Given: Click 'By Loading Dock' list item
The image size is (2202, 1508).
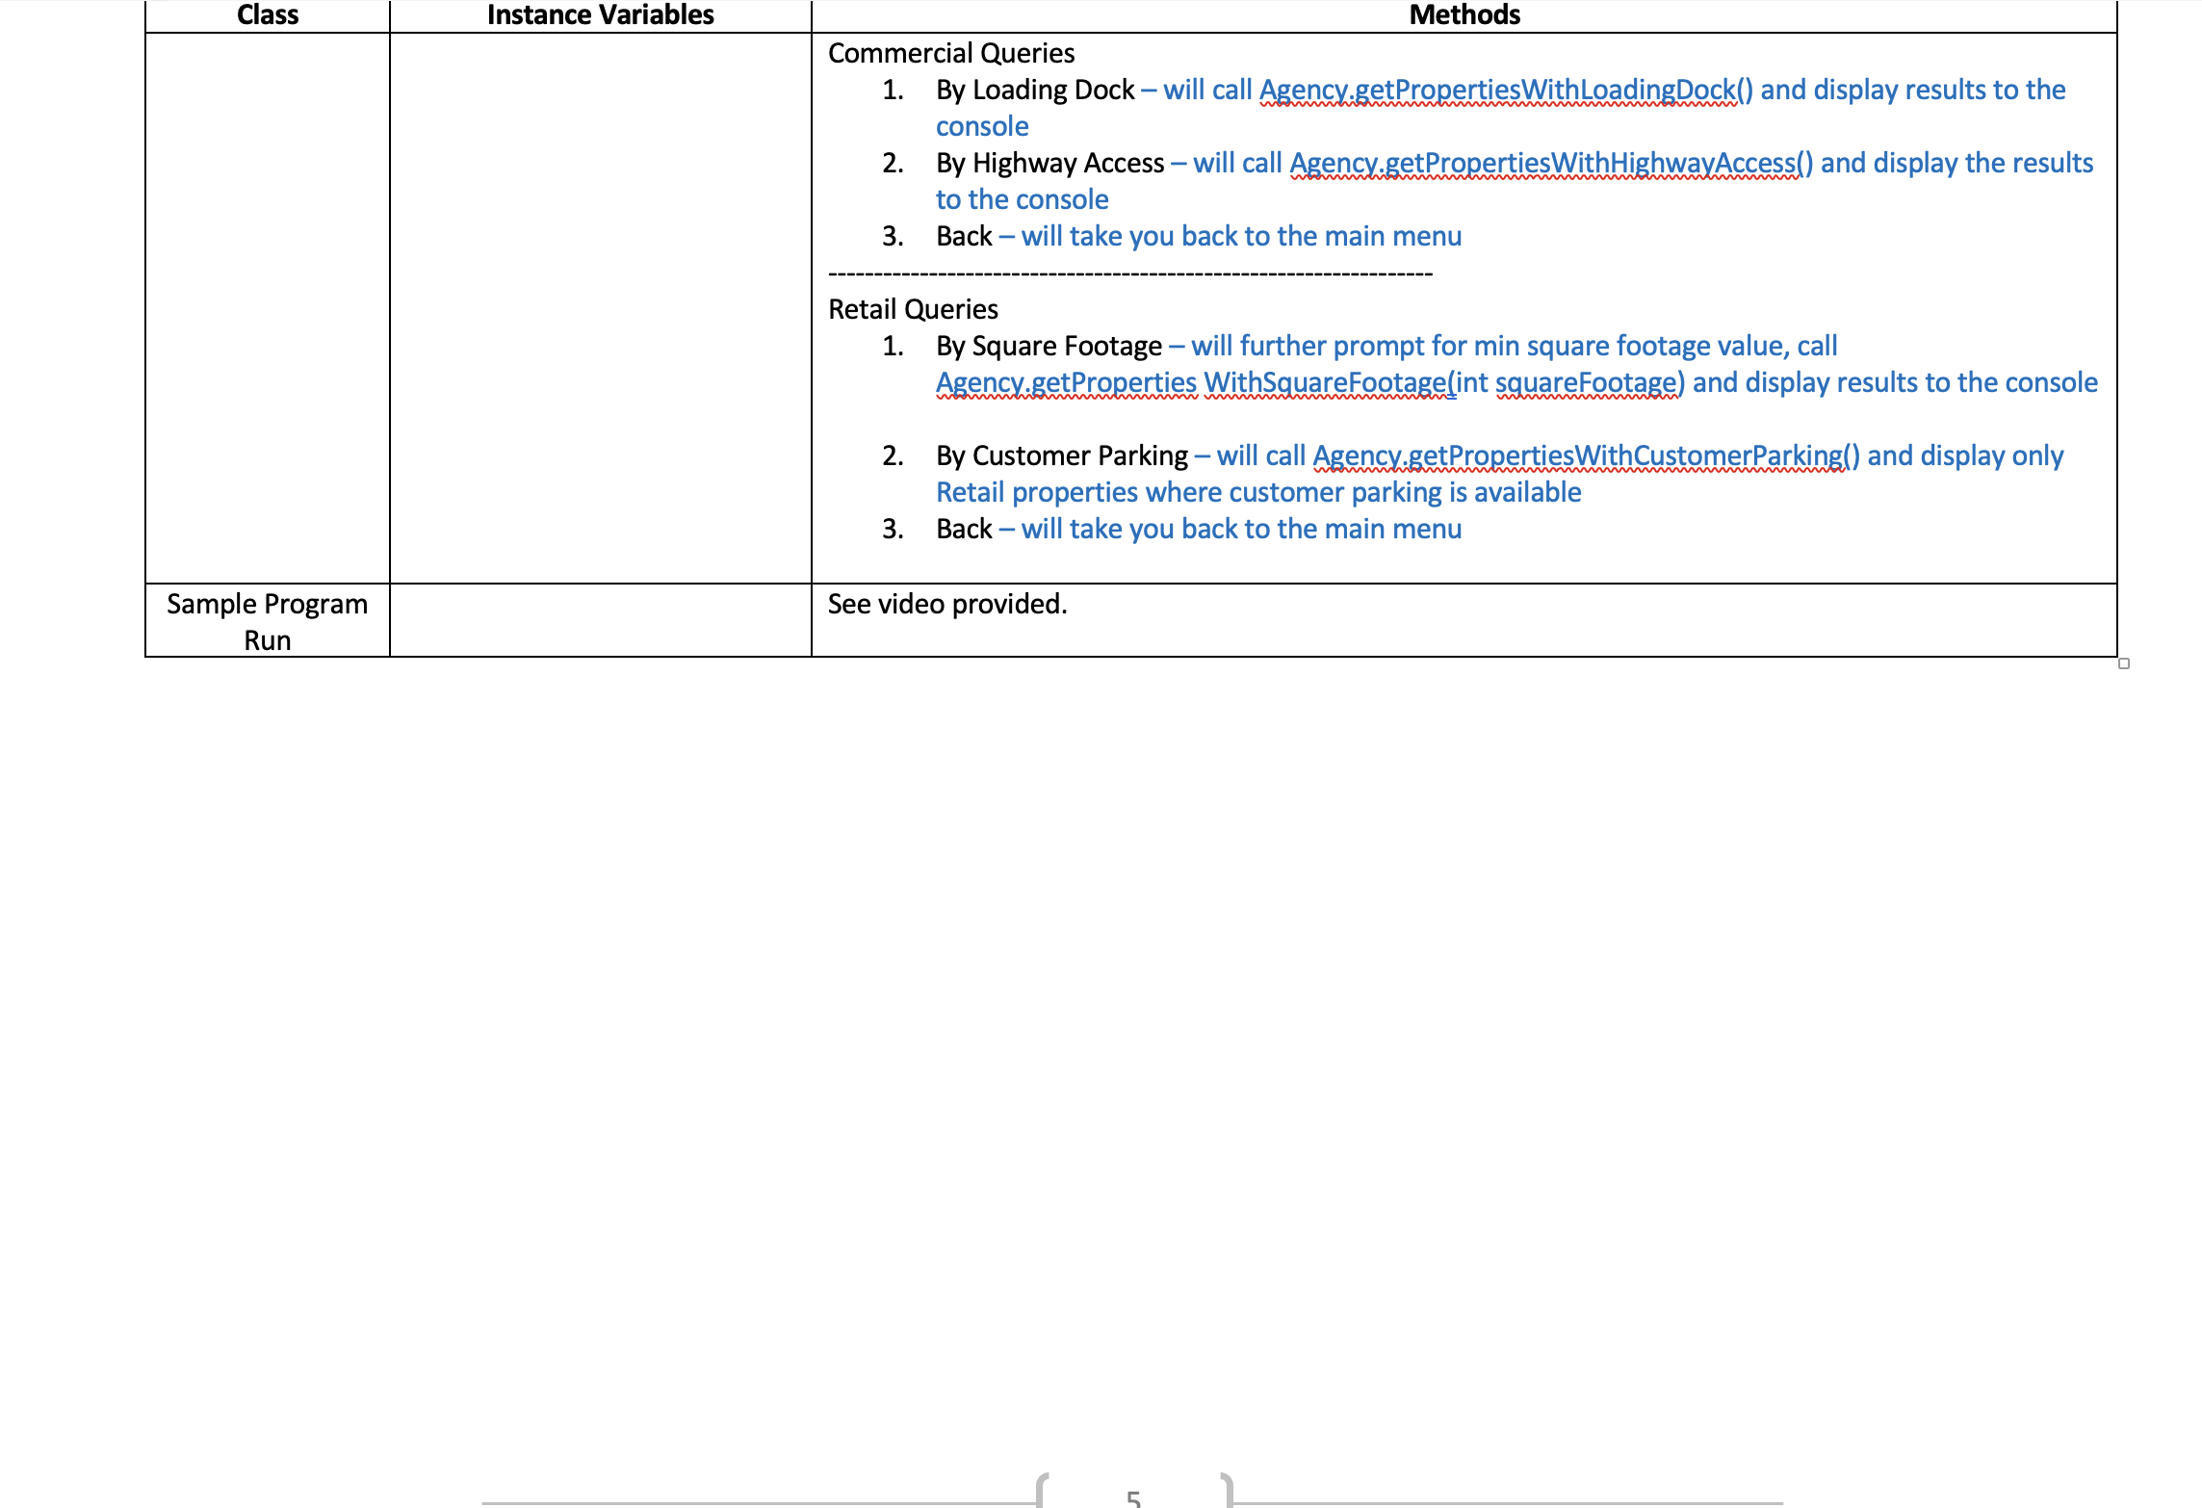Looking at the screenshot, I should pos(1034,90).
